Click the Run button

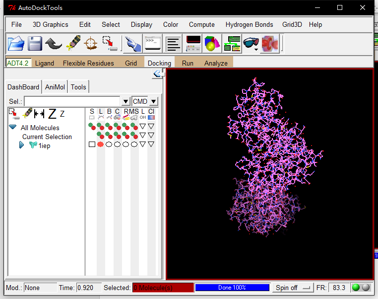coord(188,63)
